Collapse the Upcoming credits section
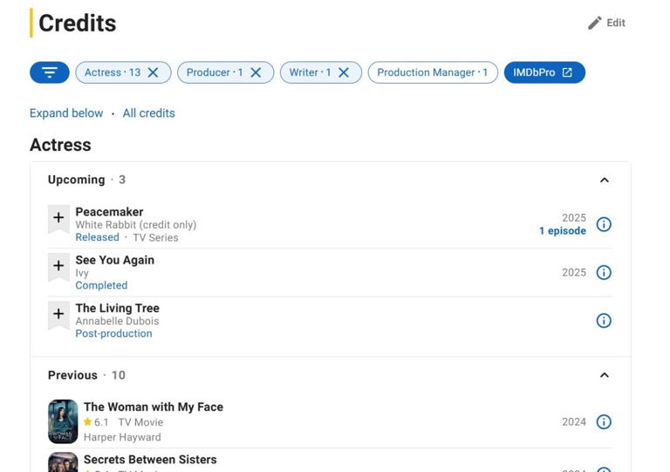 pyautogui.click(x=604, y=180)
